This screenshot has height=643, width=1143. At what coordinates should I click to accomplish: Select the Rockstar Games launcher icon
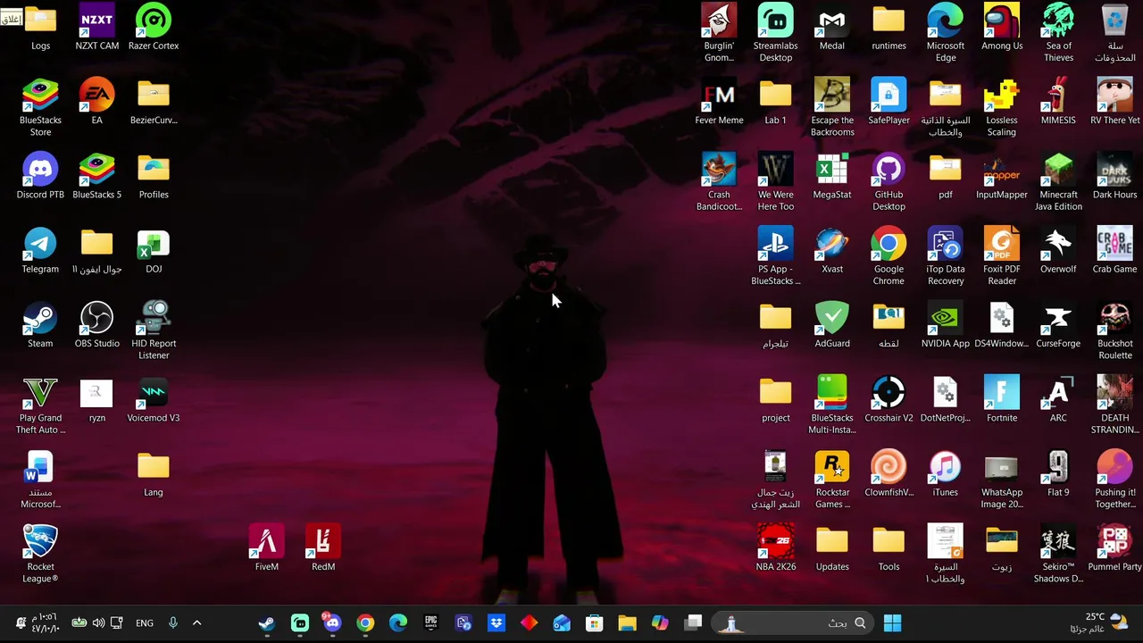(x=831, y=480)
